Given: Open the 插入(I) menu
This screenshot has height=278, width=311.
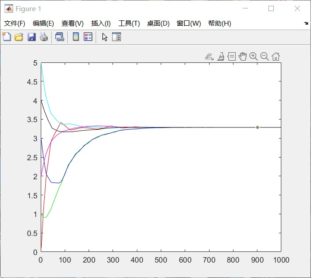Looking at the screenshot, I should point(101,23).
